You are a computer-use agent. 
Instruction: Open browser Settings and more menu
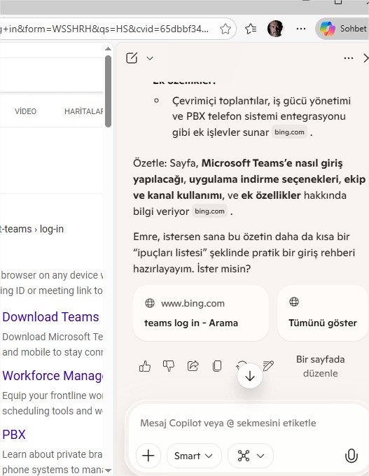[x=300, y=29]
